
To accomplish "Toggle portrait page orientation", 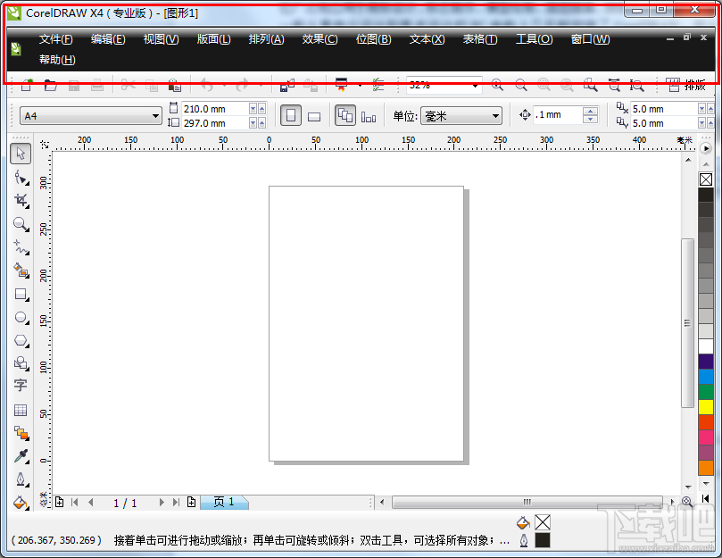I will (x=291, y=116).
